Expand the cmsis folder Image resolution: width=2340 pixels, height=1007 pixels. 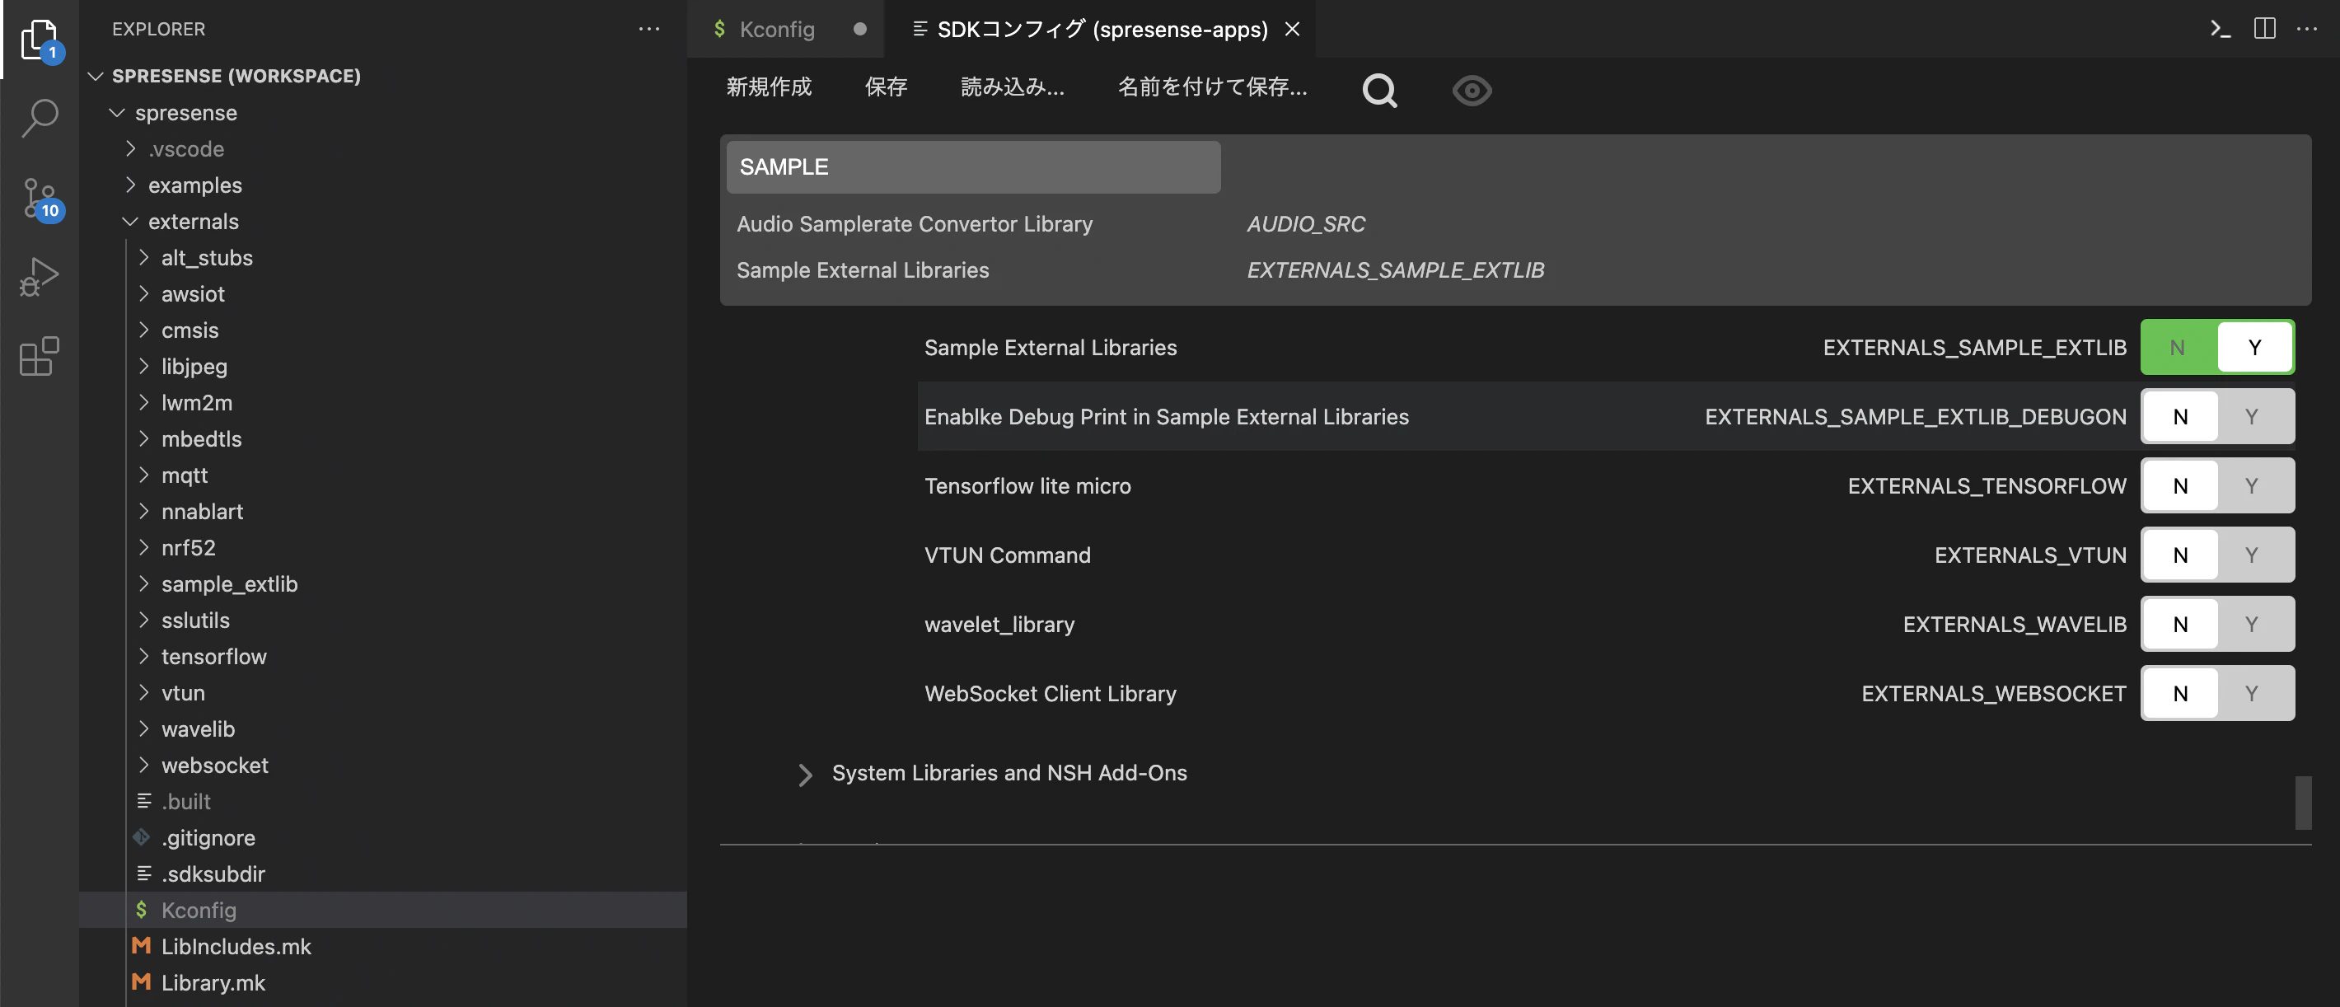tap(143, 330)
